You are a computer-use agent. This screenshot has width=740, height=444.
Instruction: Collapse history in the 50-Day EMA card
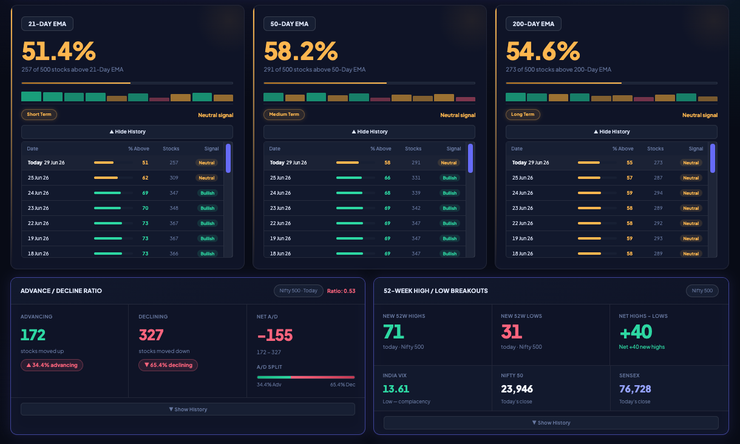coord(369,132)
